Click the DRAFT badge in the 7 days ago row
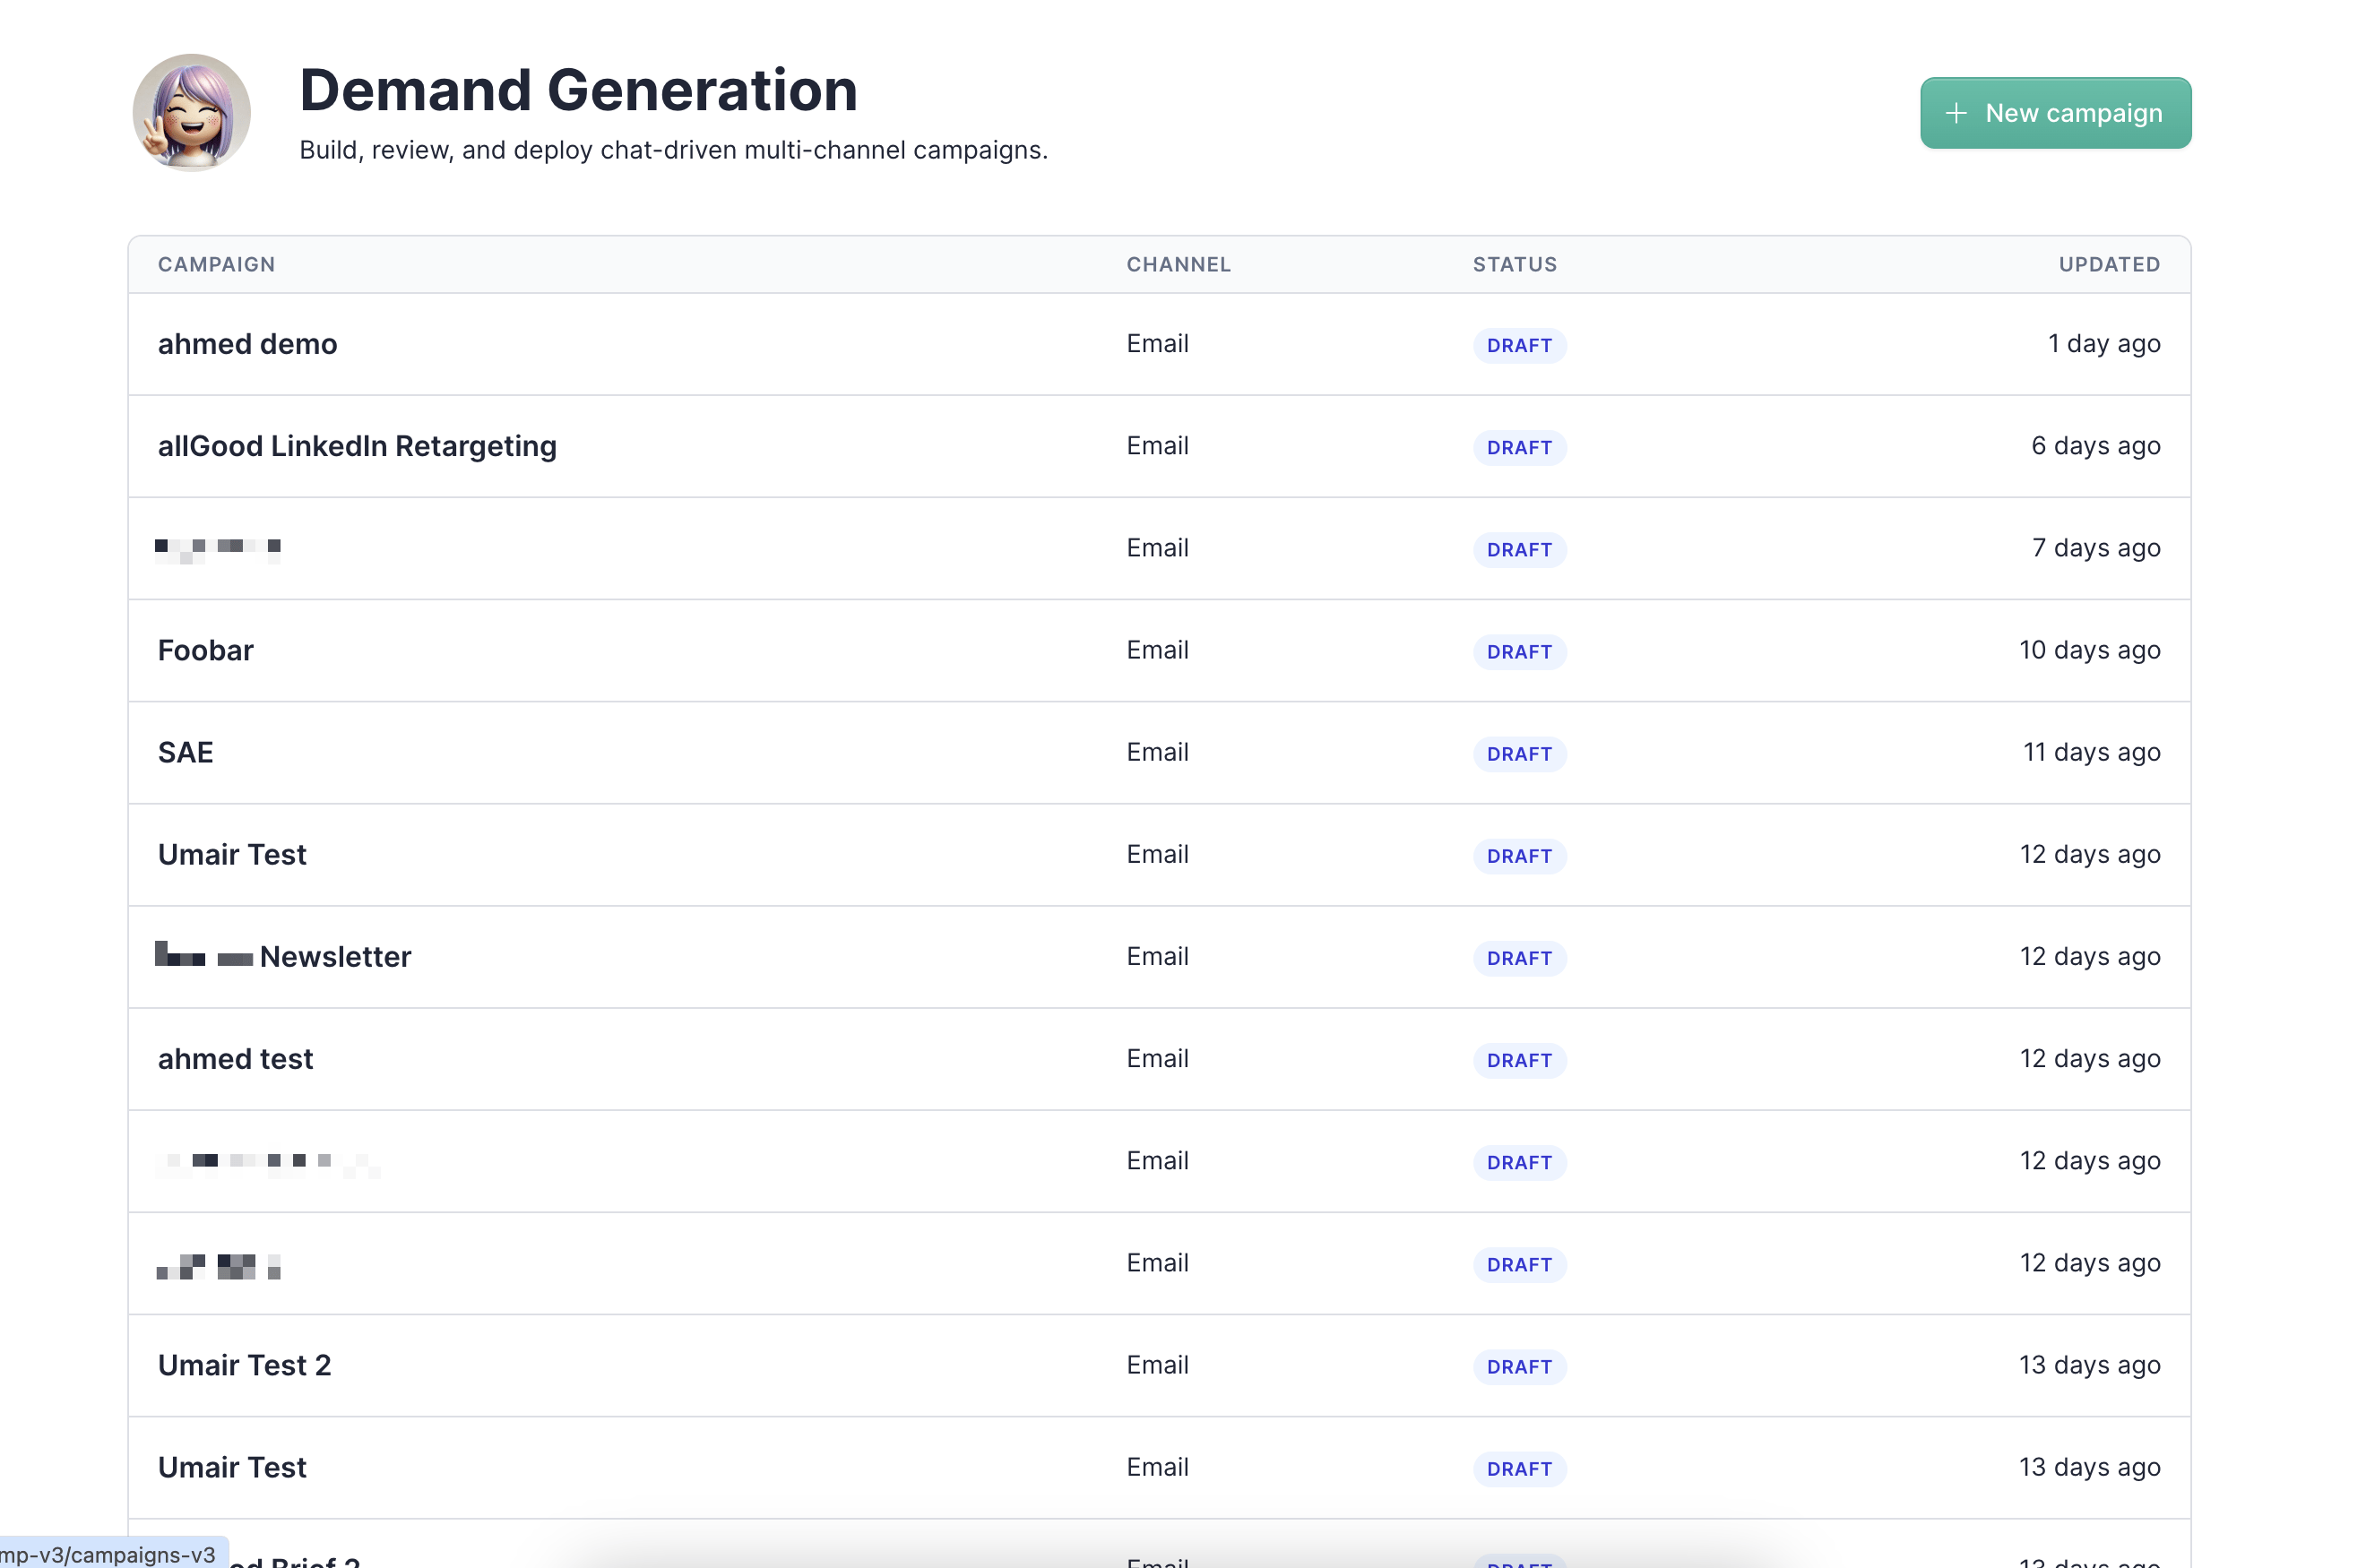The height and width of the screenshot is (1568, 2366). point(1519,550)
